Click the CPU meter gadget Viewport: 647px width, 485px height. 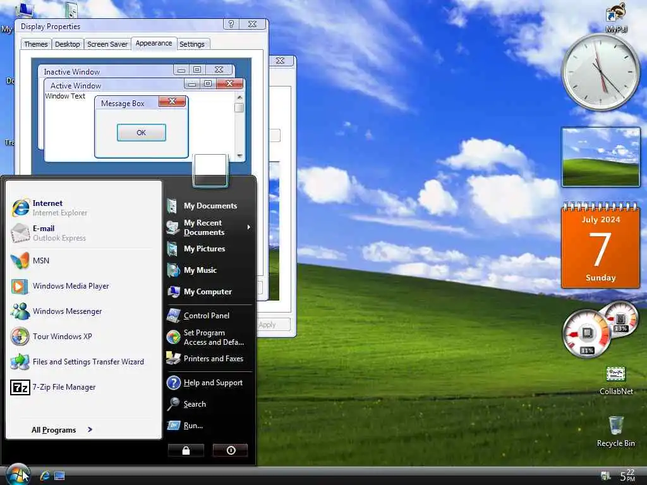[586, 333]
